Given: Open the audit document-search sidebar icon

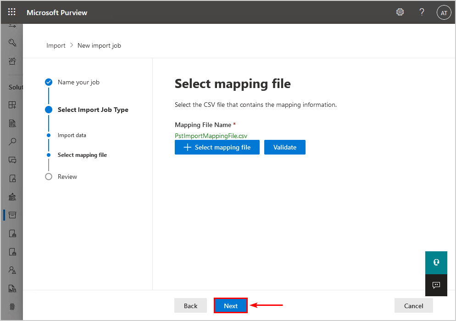Looking at the screenshot, I should pos(12,123).
